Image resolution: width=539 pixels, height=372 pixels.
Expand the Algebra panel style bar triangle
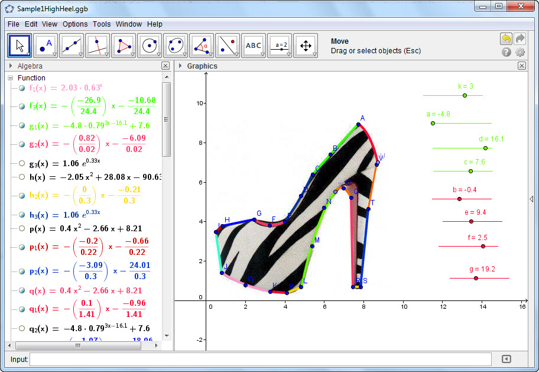(11, 66)
